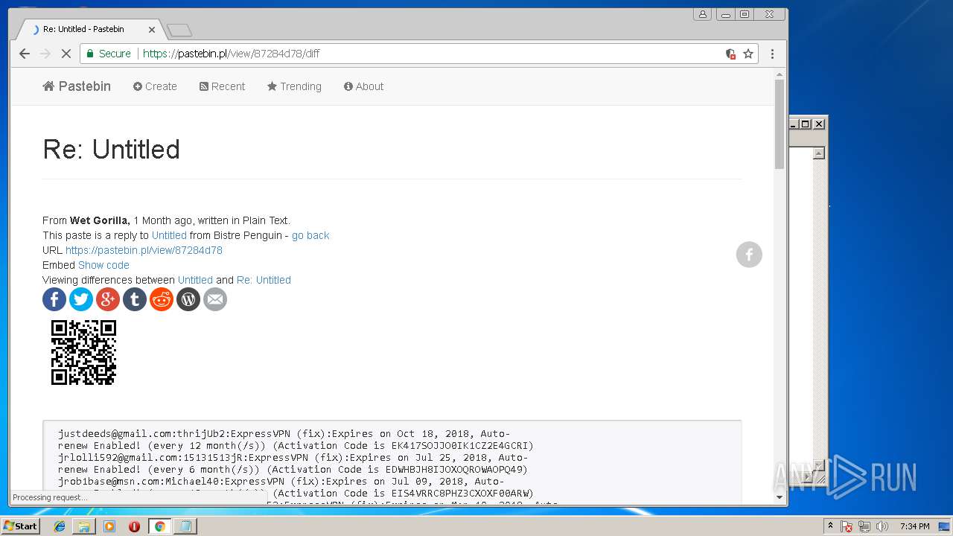Screen dimensions: 953x536
Task: Open the paste URL pastebin.pl/view/87284d78
Action: [x=144, y=250]
